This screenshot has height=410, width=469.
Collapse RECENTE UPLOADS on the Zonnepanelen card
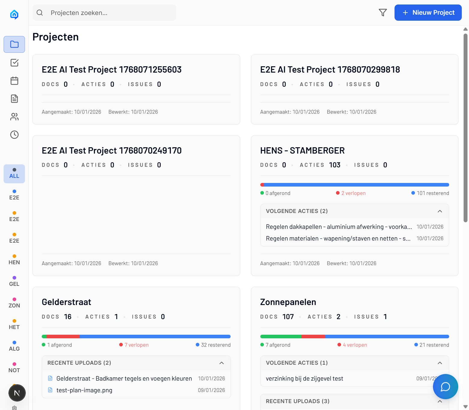point(440,401)
